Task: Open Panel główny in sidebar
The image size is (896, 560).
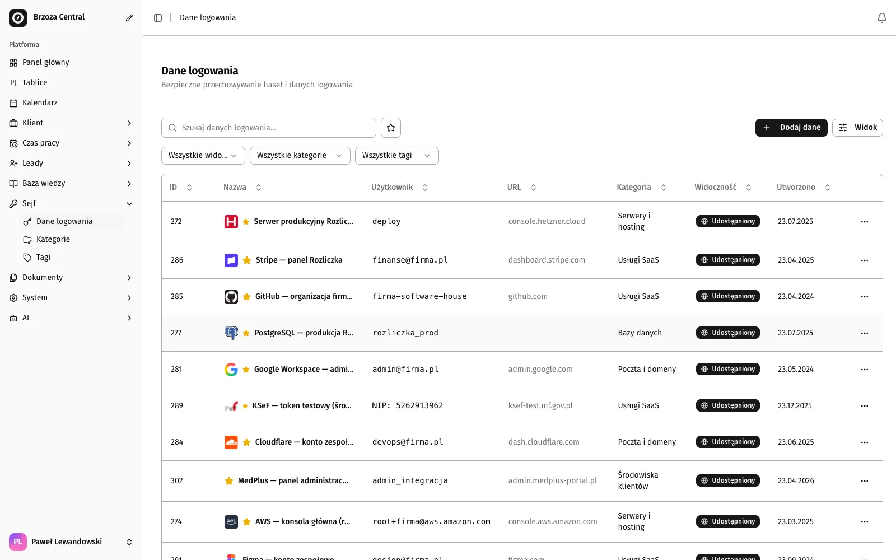Action: [71, 63]
